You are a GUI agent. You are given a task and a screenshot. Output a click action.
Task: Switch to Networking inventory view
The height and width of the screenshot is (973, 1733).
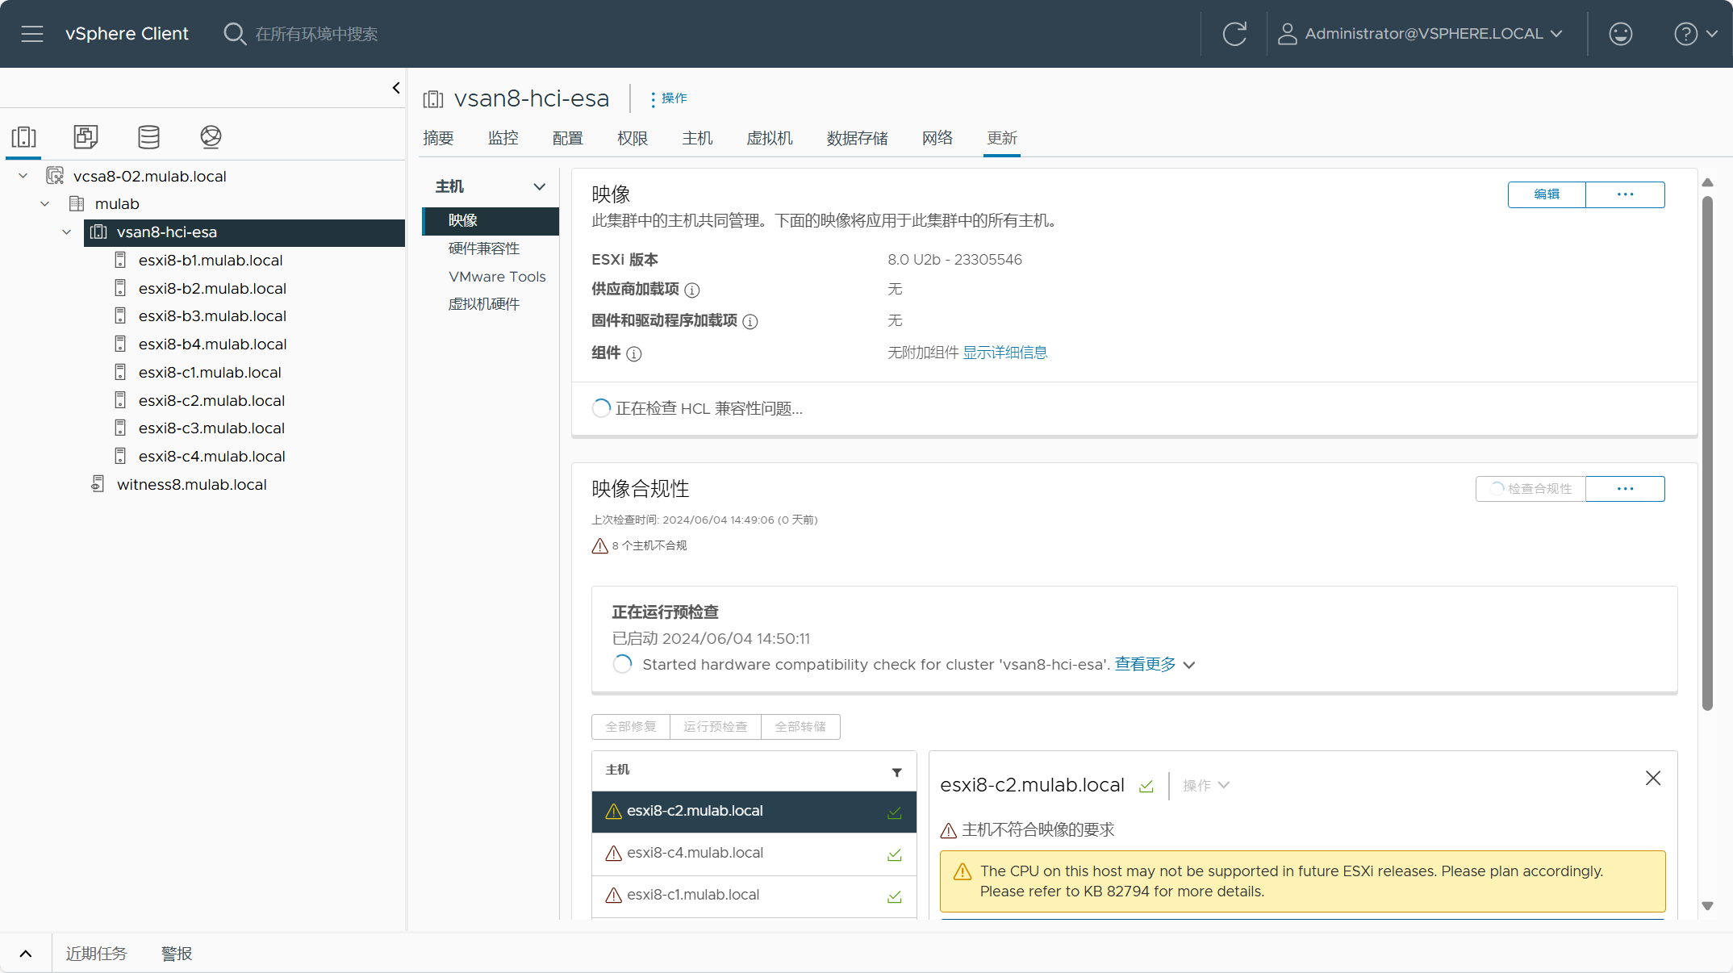click(x=211, y=137)
